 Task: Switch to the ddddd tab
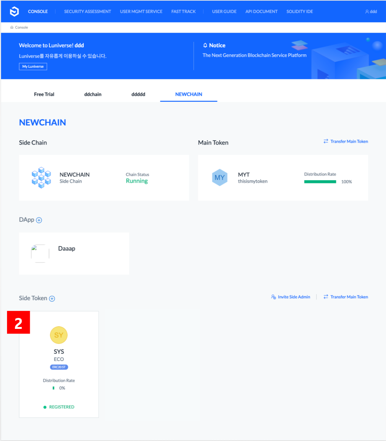[x=138, y=94]
